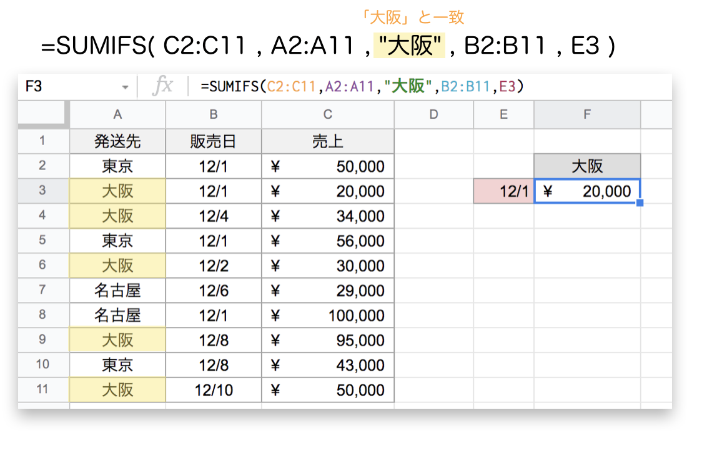
Task: Click highlighted 大阪 cell in row 3
Action: pos(118,191)
